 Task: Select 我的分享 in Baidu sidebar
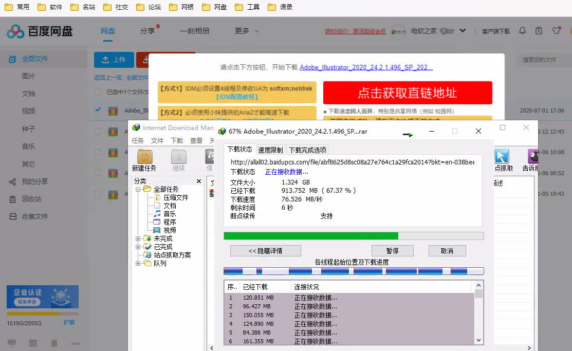click(28, 181)
